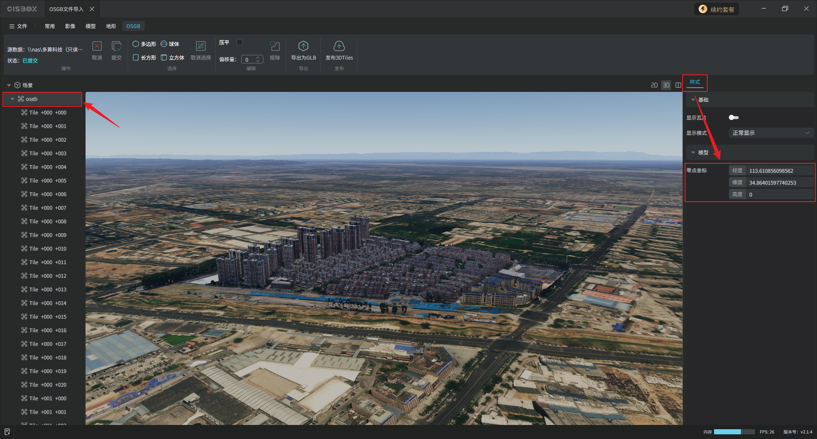Select the sphere (球体) selection tool
This screenshot has width=817, height=439.
click(x=170, y=44)
